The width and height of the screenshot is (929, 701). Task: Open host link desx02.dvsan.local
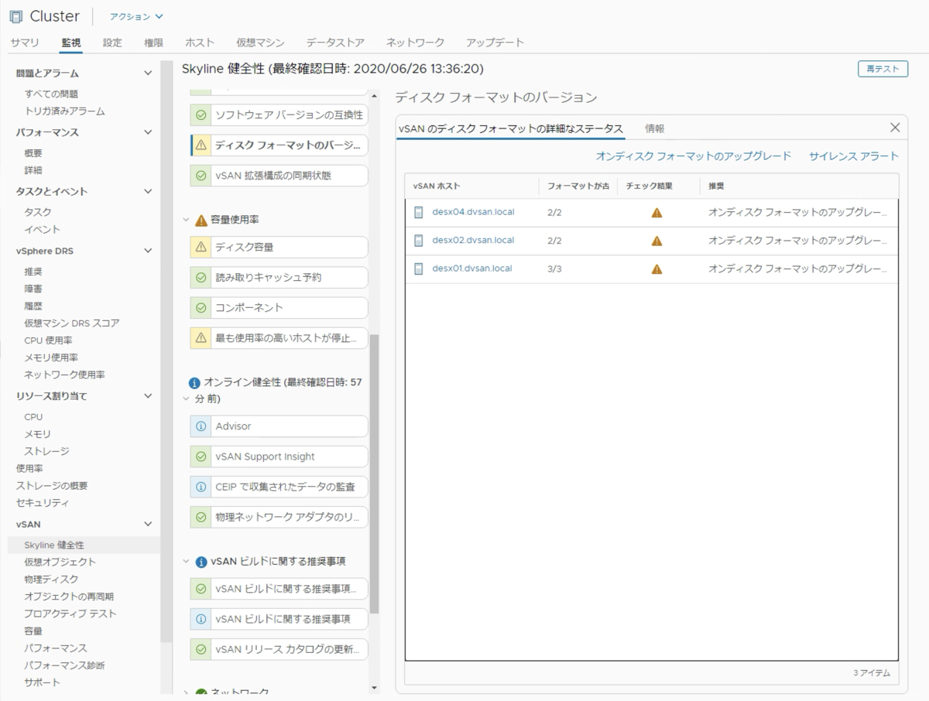click(x=473, y=241)
